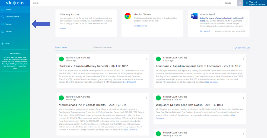This screenshot has width=267, height=138.
Task: Click Add to Chrome link
Action: (140, 26)
